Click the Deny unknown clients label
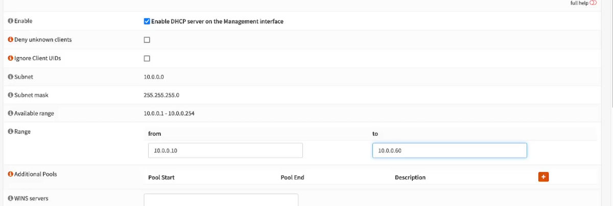The image size is (613, 206). [x=43, y=40]
